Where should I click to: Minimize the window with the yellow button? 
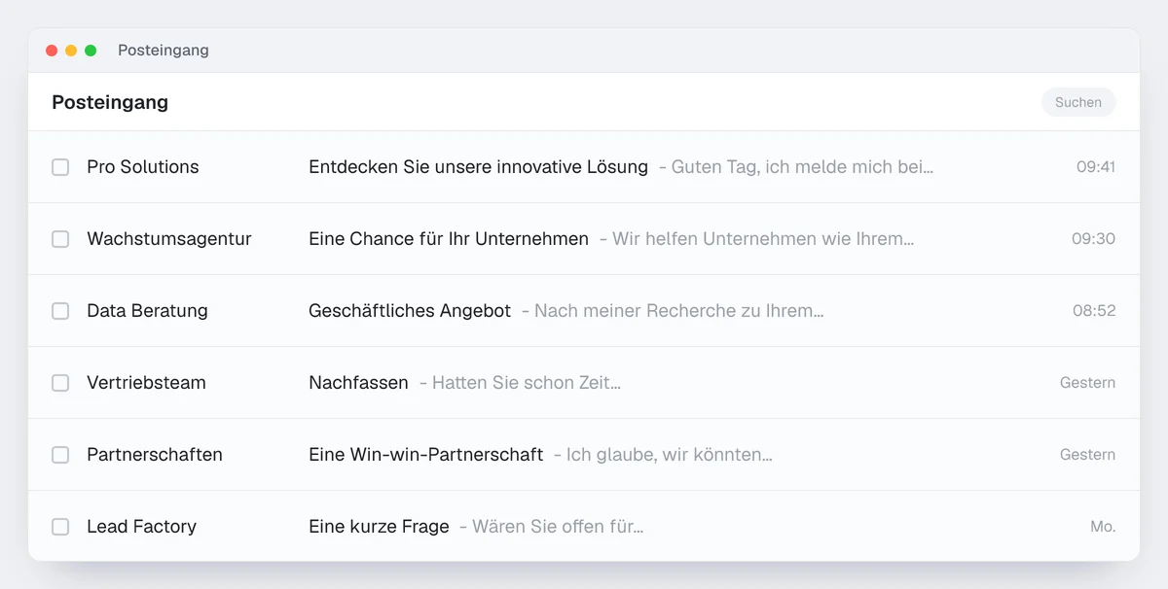tap(71, 51)
